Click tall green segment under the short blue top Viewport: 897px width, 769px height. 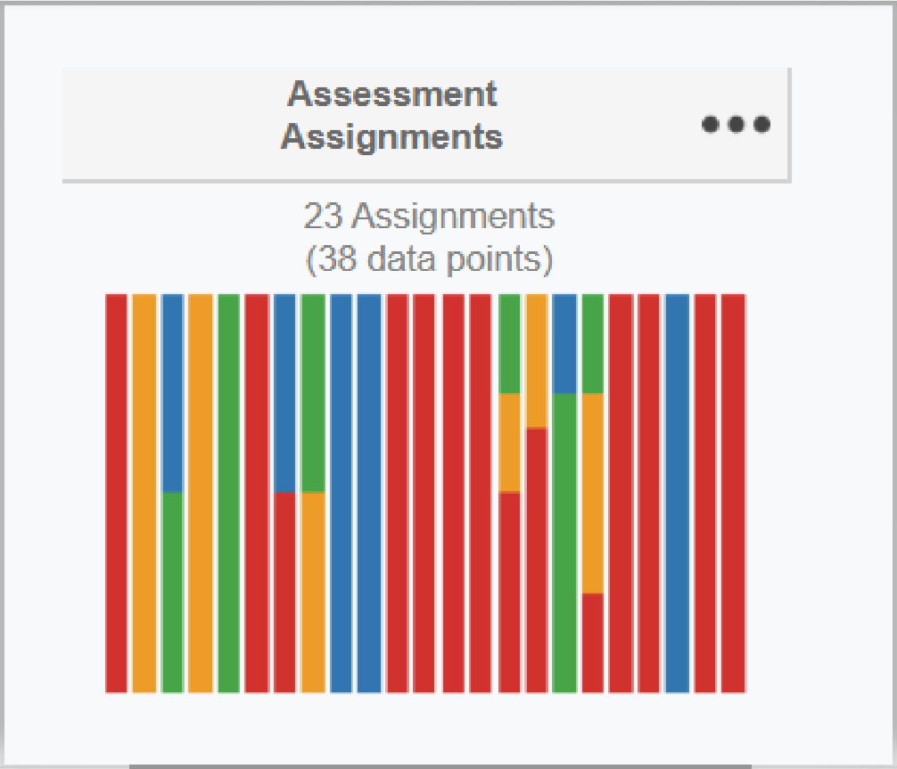point(564,542)
